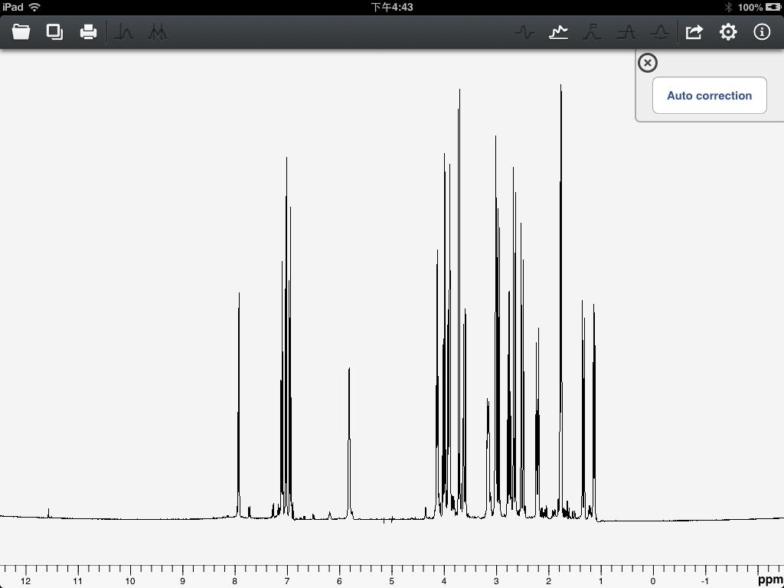The height and width of the screenshot is (588, 784).
Task: Open the file browser folder icon
Action: pyautogui.click(x=21, y=32)
